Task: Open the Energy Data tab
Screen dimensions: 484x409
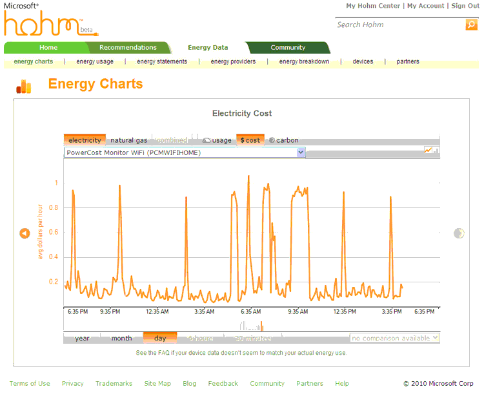Action: pos(208,48)
